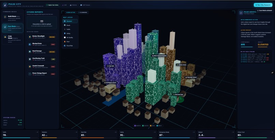Toggle the Scanning status button
The height and width of the screenshot is (140, 275).
pyautogui.click(x=83, y=13)
